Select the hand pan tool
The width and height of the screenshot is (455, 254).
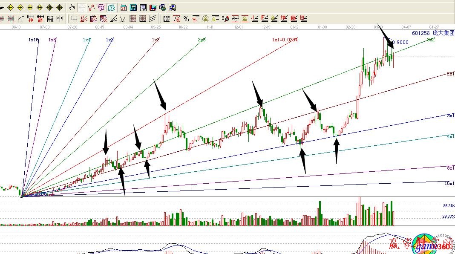[72, 8]
